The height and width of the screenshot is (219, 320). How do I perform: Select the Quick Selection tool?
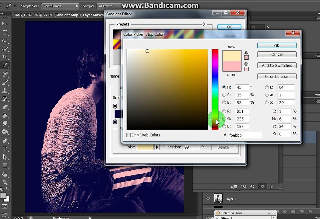point(5,49)
